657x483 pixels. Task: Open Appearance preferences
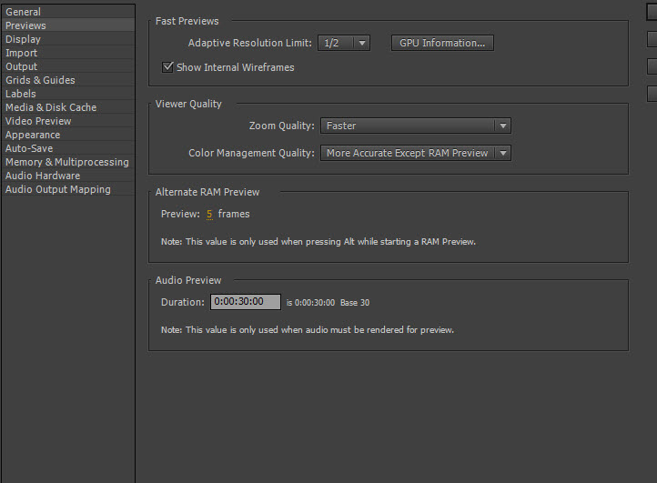click(x=33, y=135)
